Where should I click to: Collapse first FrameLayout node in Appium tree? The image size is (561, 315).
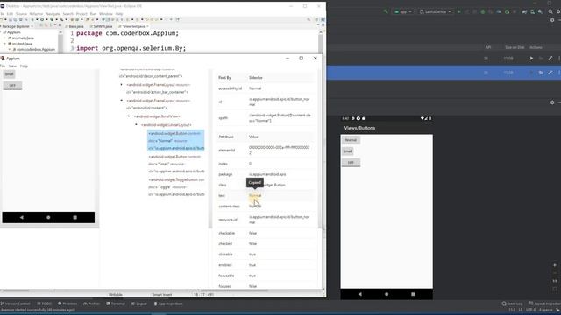click(122, 85)
